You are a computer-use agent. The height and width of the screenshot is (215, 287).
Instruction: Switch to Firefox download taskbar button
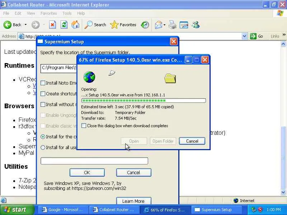[x=165, y=210]
